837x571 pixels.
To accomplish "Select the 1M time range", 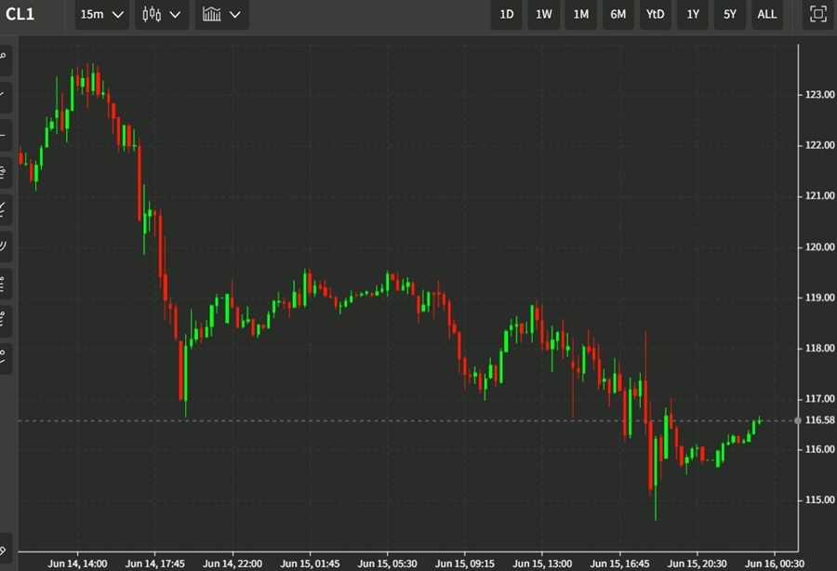I will [580, 14].
